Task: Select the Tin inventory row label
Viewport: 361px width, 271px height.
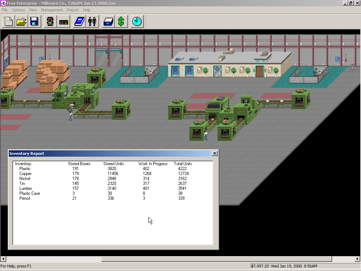Action: 22,183
